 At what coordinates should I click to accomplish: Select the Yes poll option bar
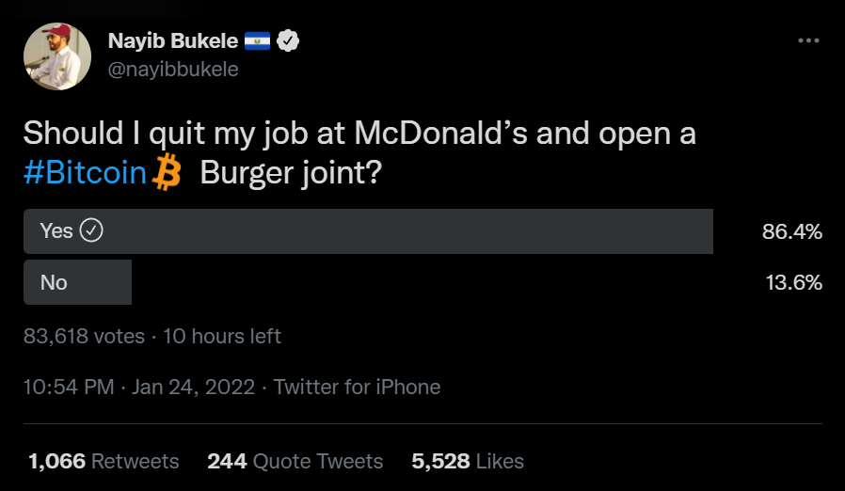[x=368, y=231]
